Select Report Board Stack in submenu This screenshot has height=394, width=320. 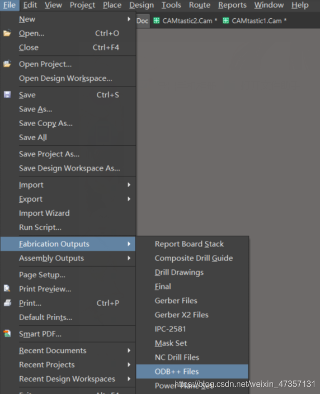click(193, 244)
